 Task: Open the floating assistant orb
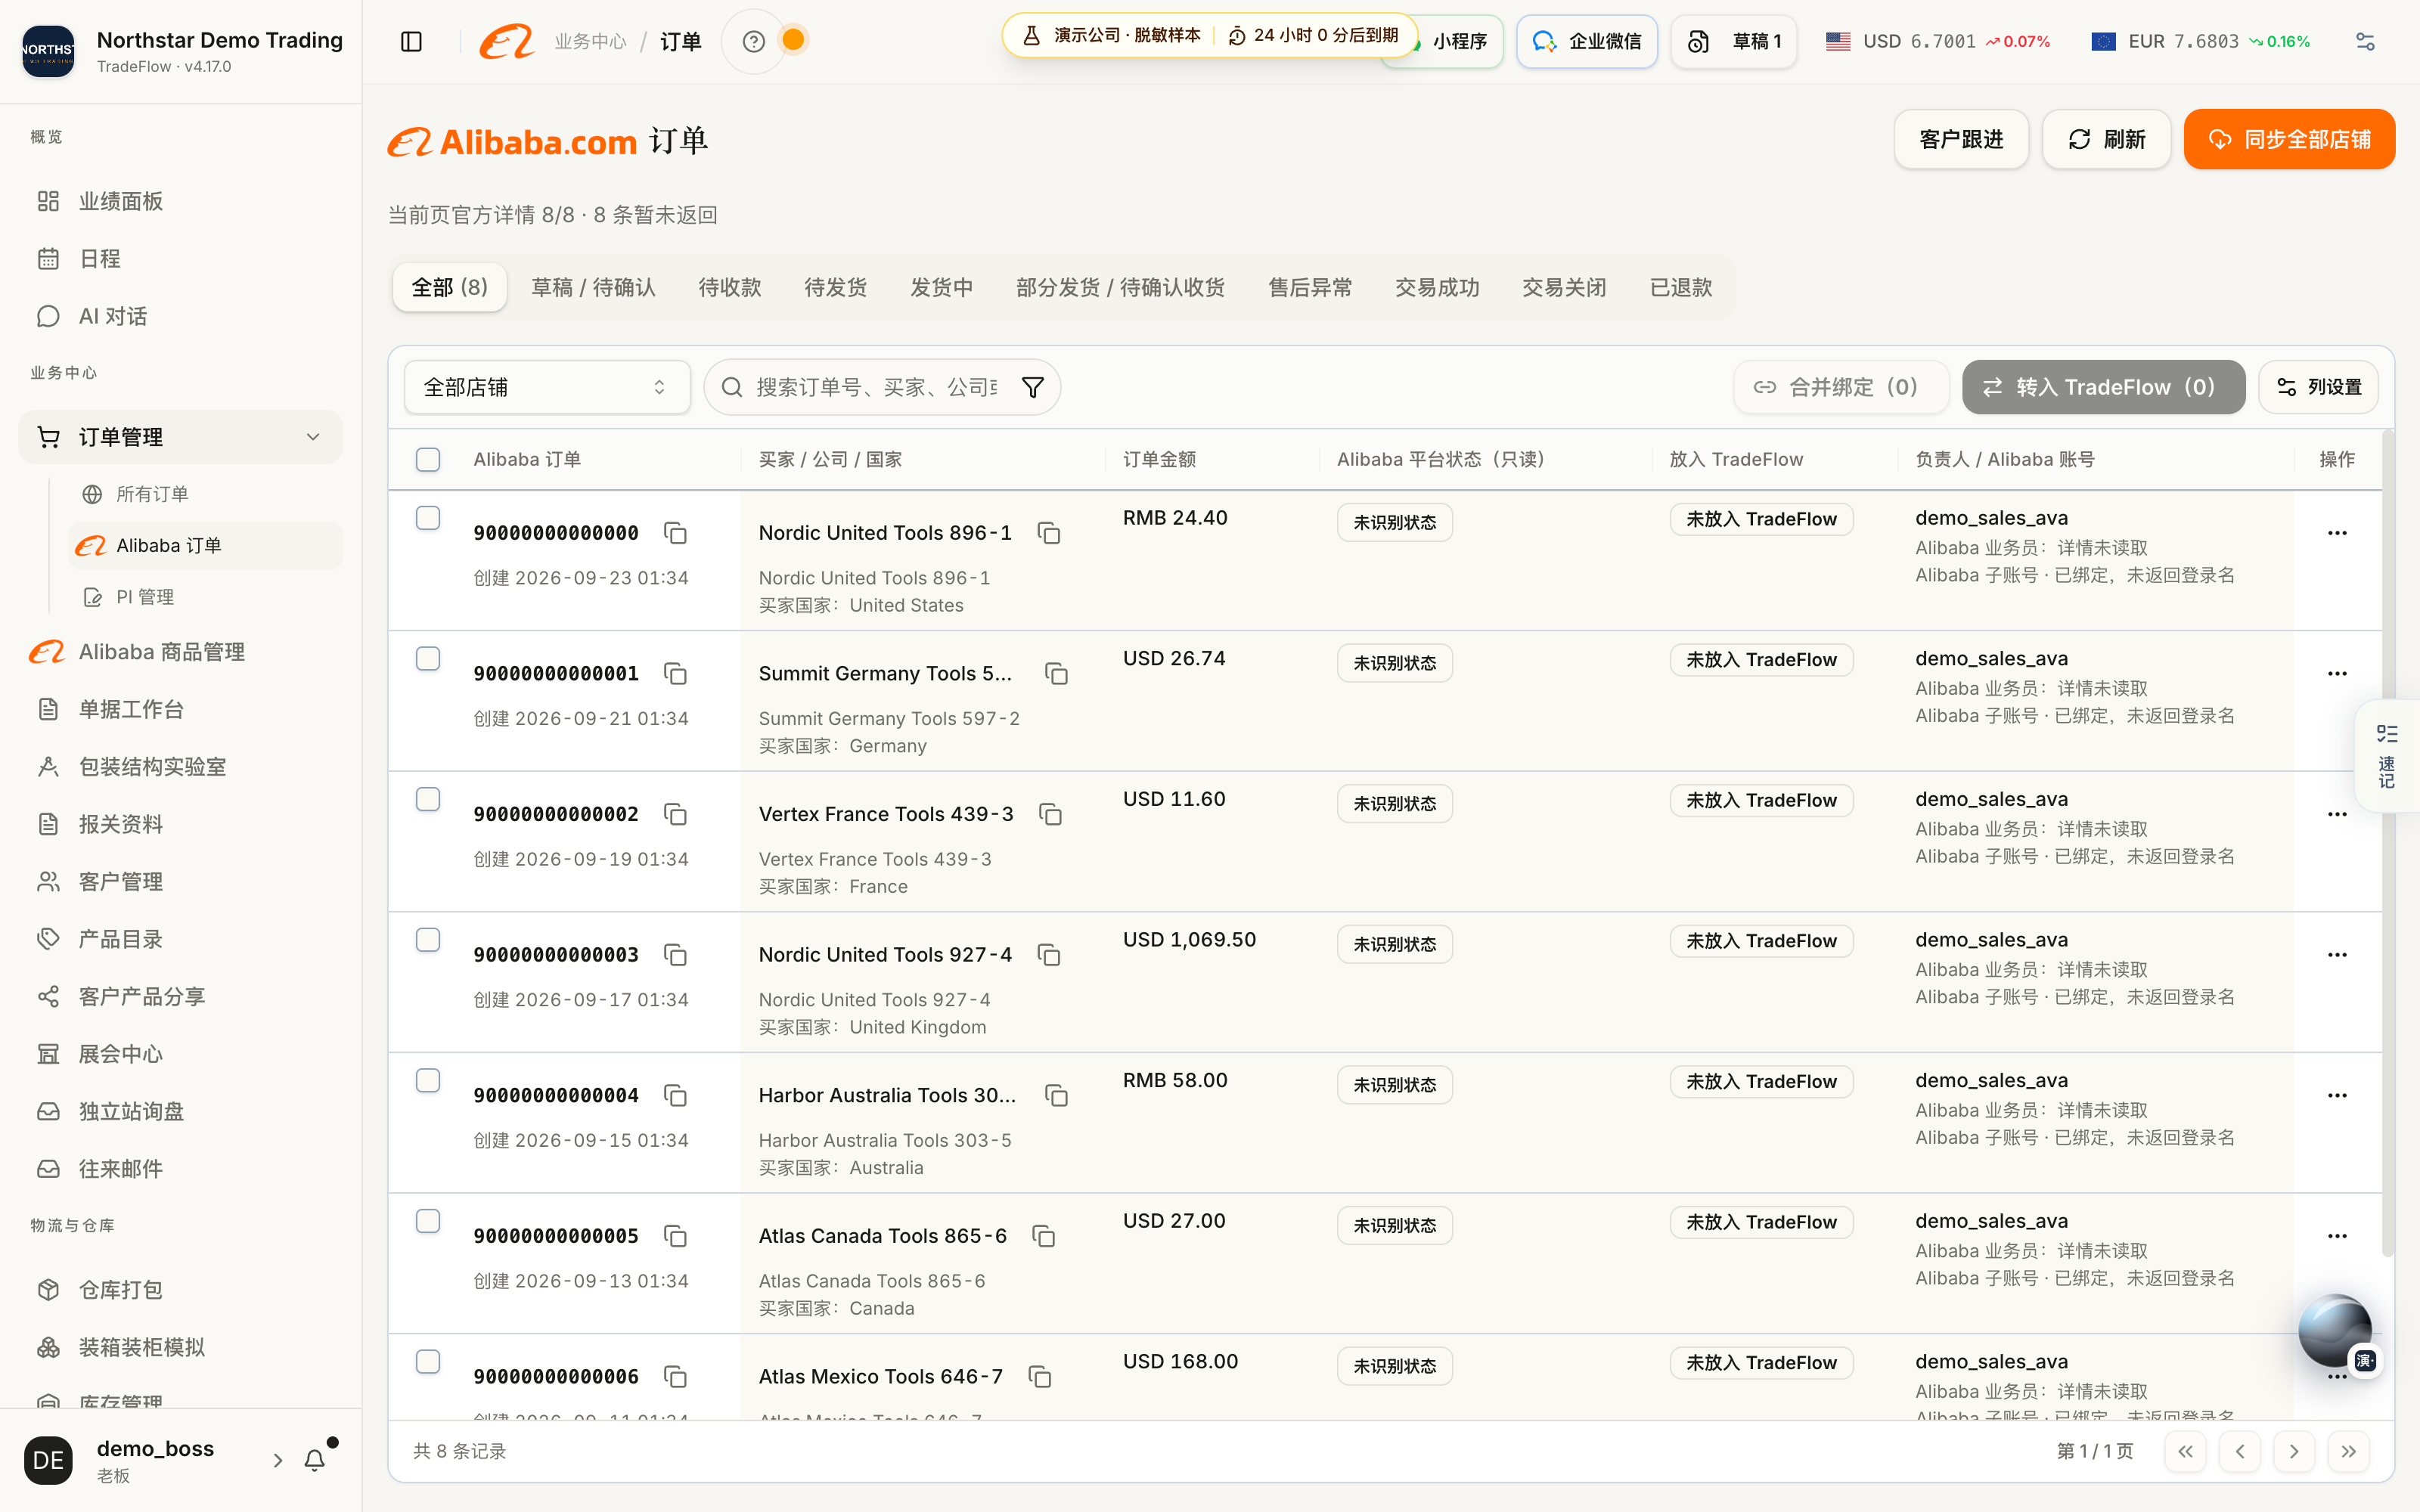[2334, 1331]
